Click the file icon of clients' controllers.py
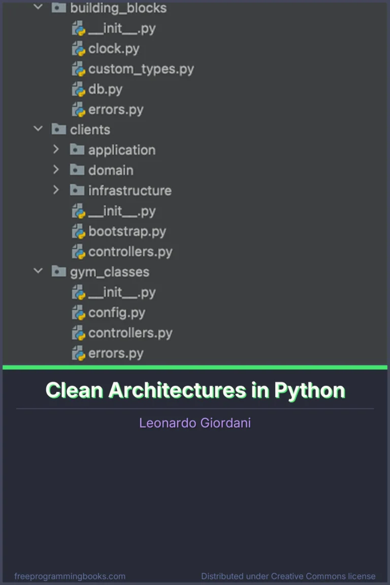The height and width of the screenshot is (585, 390). (78, 252)
